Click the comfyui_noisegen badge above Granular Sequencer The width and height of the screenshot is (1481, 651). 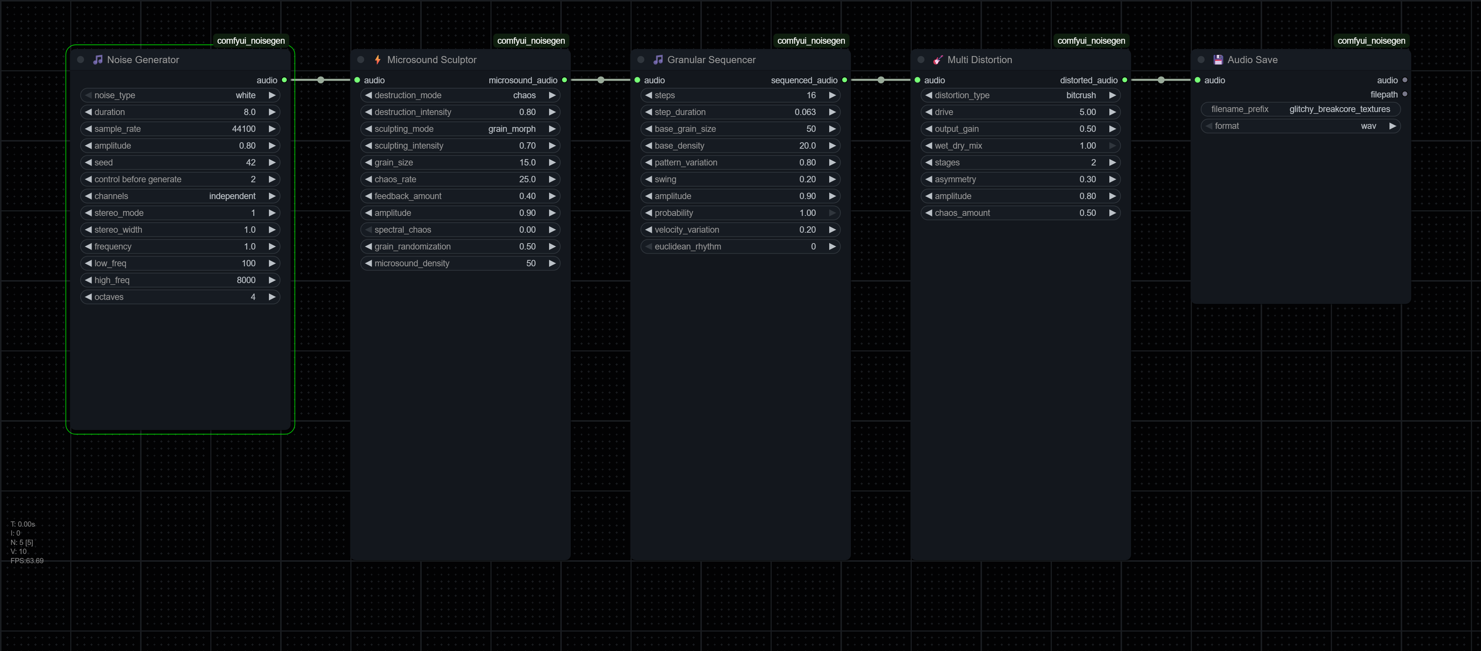[x=811, y=41]
